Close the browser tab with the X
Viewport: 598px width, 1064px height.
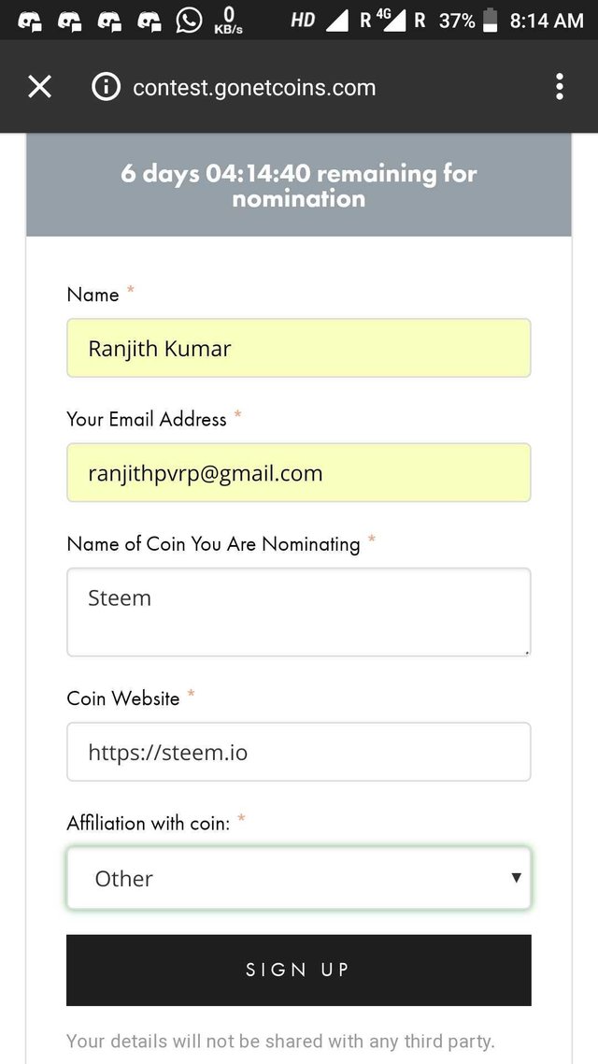click(x=39, y=88)
